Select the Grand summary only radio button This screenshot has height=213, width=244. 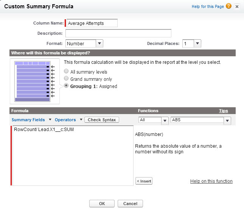[66, 78]
